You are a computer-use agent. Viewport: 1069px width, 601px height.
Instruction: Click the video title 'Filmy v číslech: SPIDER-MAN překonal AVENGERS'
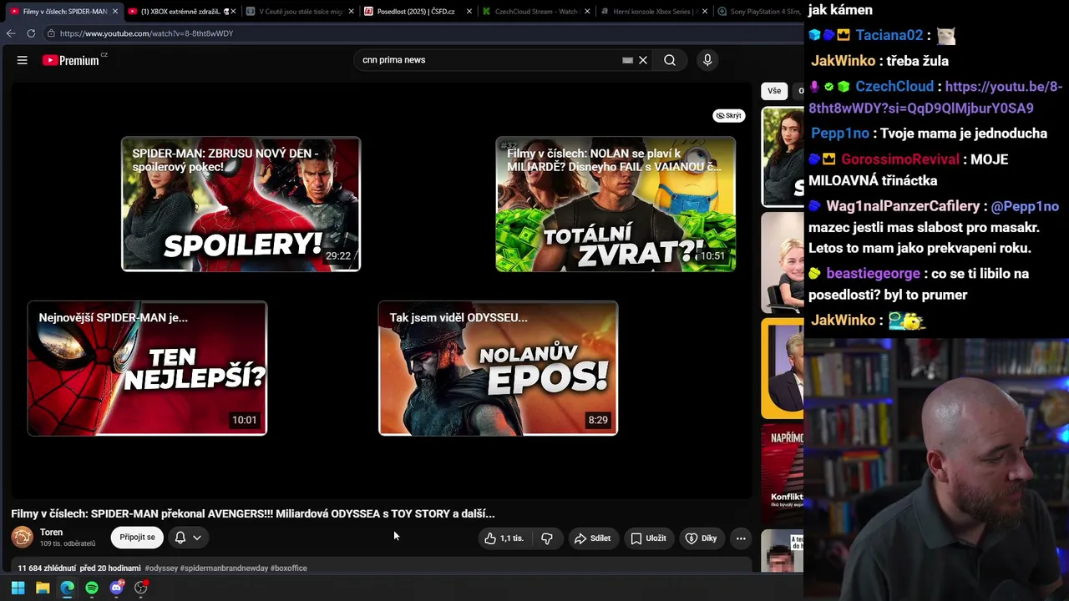click(x=253, y=514)
